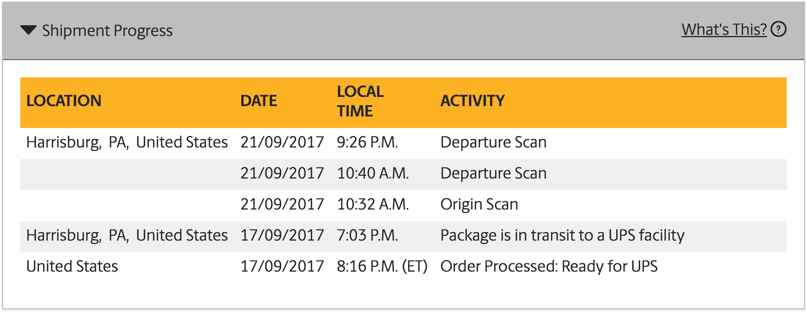Open the What's This? link
Screen dimensions: 807x313
(724, 29)
